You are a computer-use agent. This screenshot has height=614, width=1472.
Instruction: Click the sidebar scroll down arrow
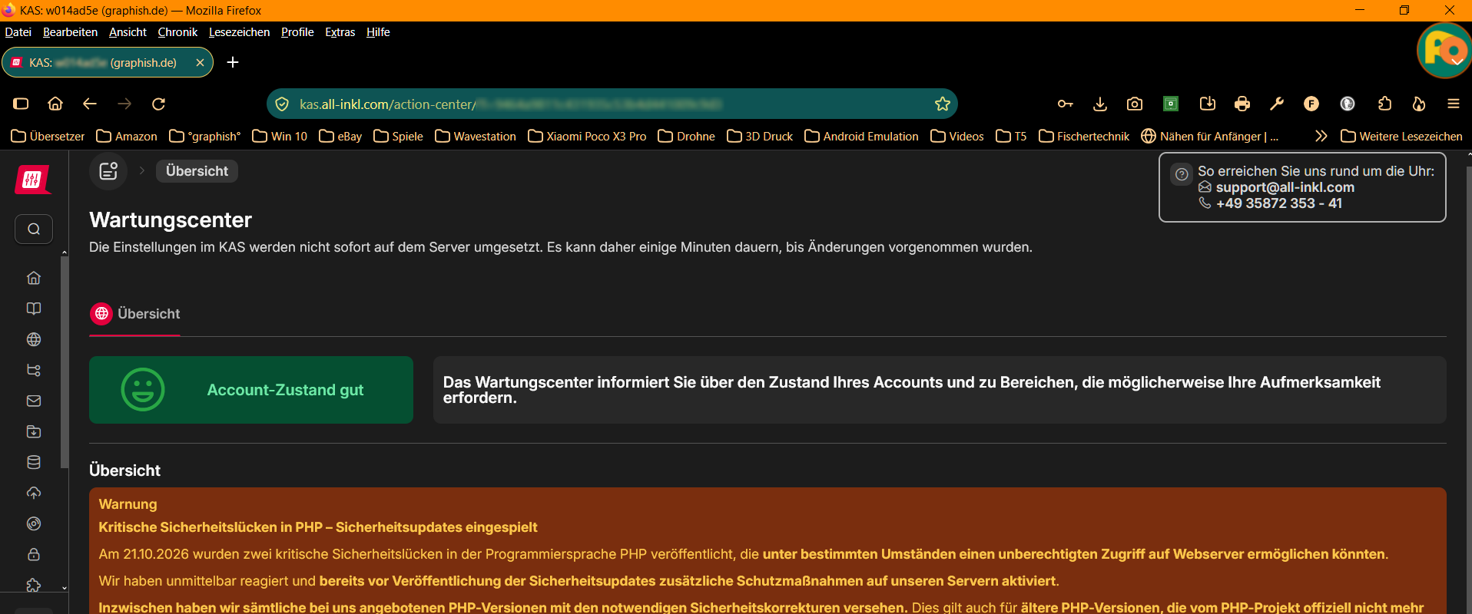click(64, 588)
